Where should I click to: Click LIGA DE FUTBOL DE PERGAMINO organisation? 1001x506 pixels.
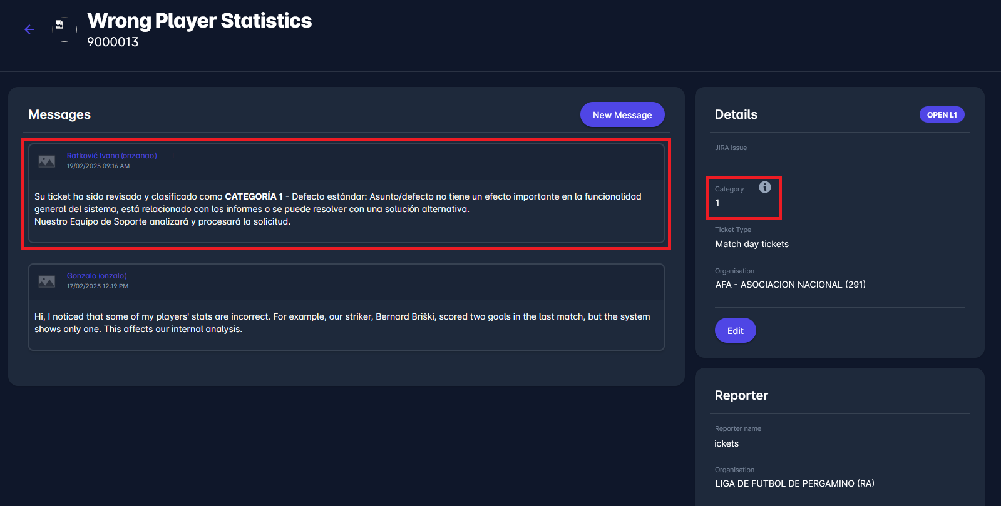click(794, 483)
